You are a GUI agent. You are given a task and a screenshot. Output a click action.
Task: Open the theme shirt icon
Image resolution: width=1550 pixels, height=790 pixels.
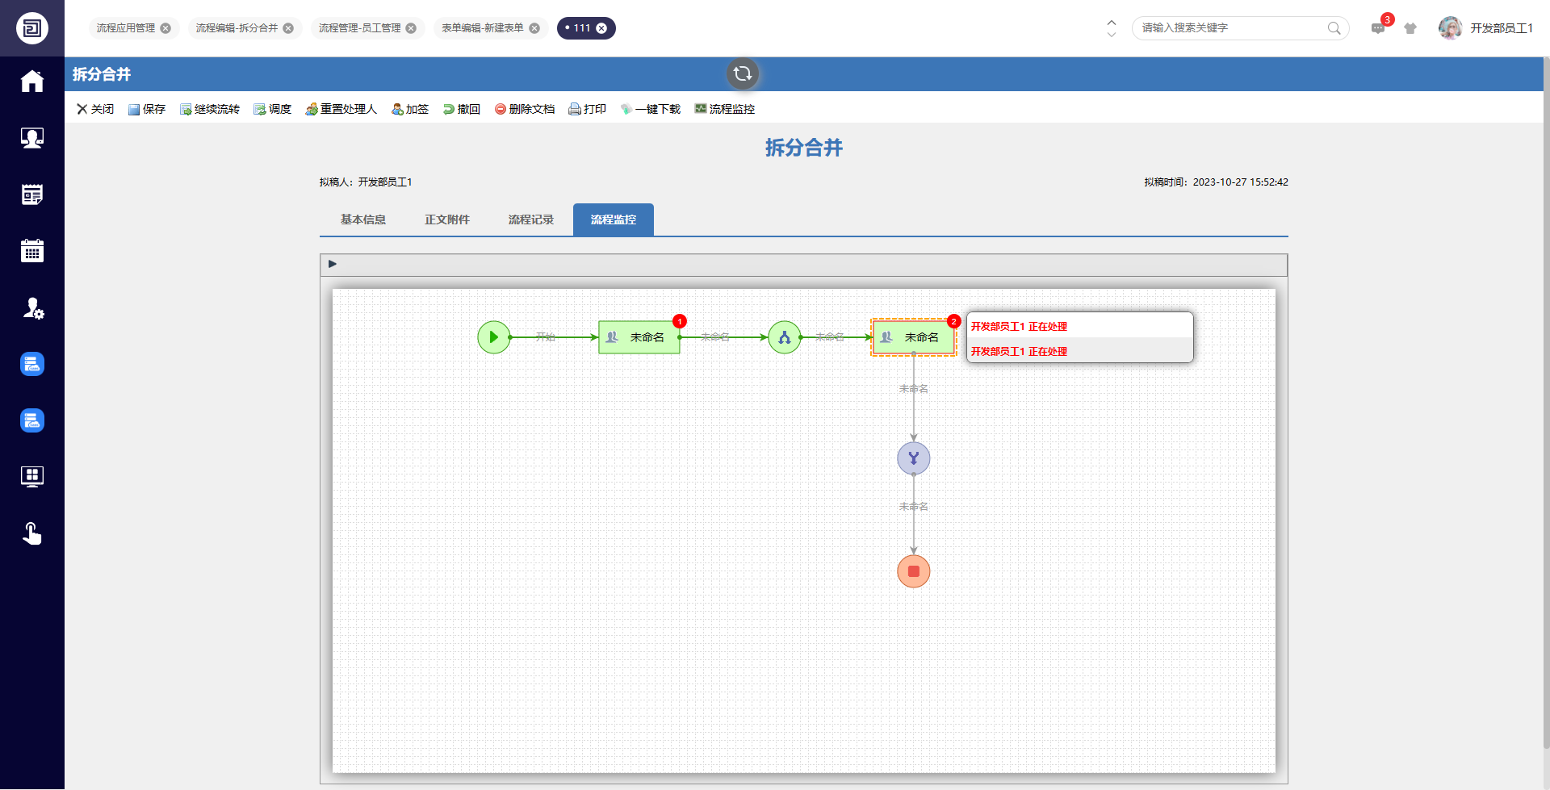tap(1410, 28)
